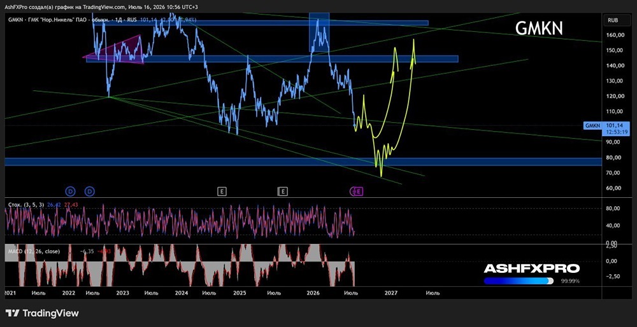Click the purple E marker near July 2026
637x327 pixels.
358,191
